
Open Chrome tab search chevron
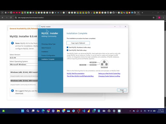coord(2,13)
